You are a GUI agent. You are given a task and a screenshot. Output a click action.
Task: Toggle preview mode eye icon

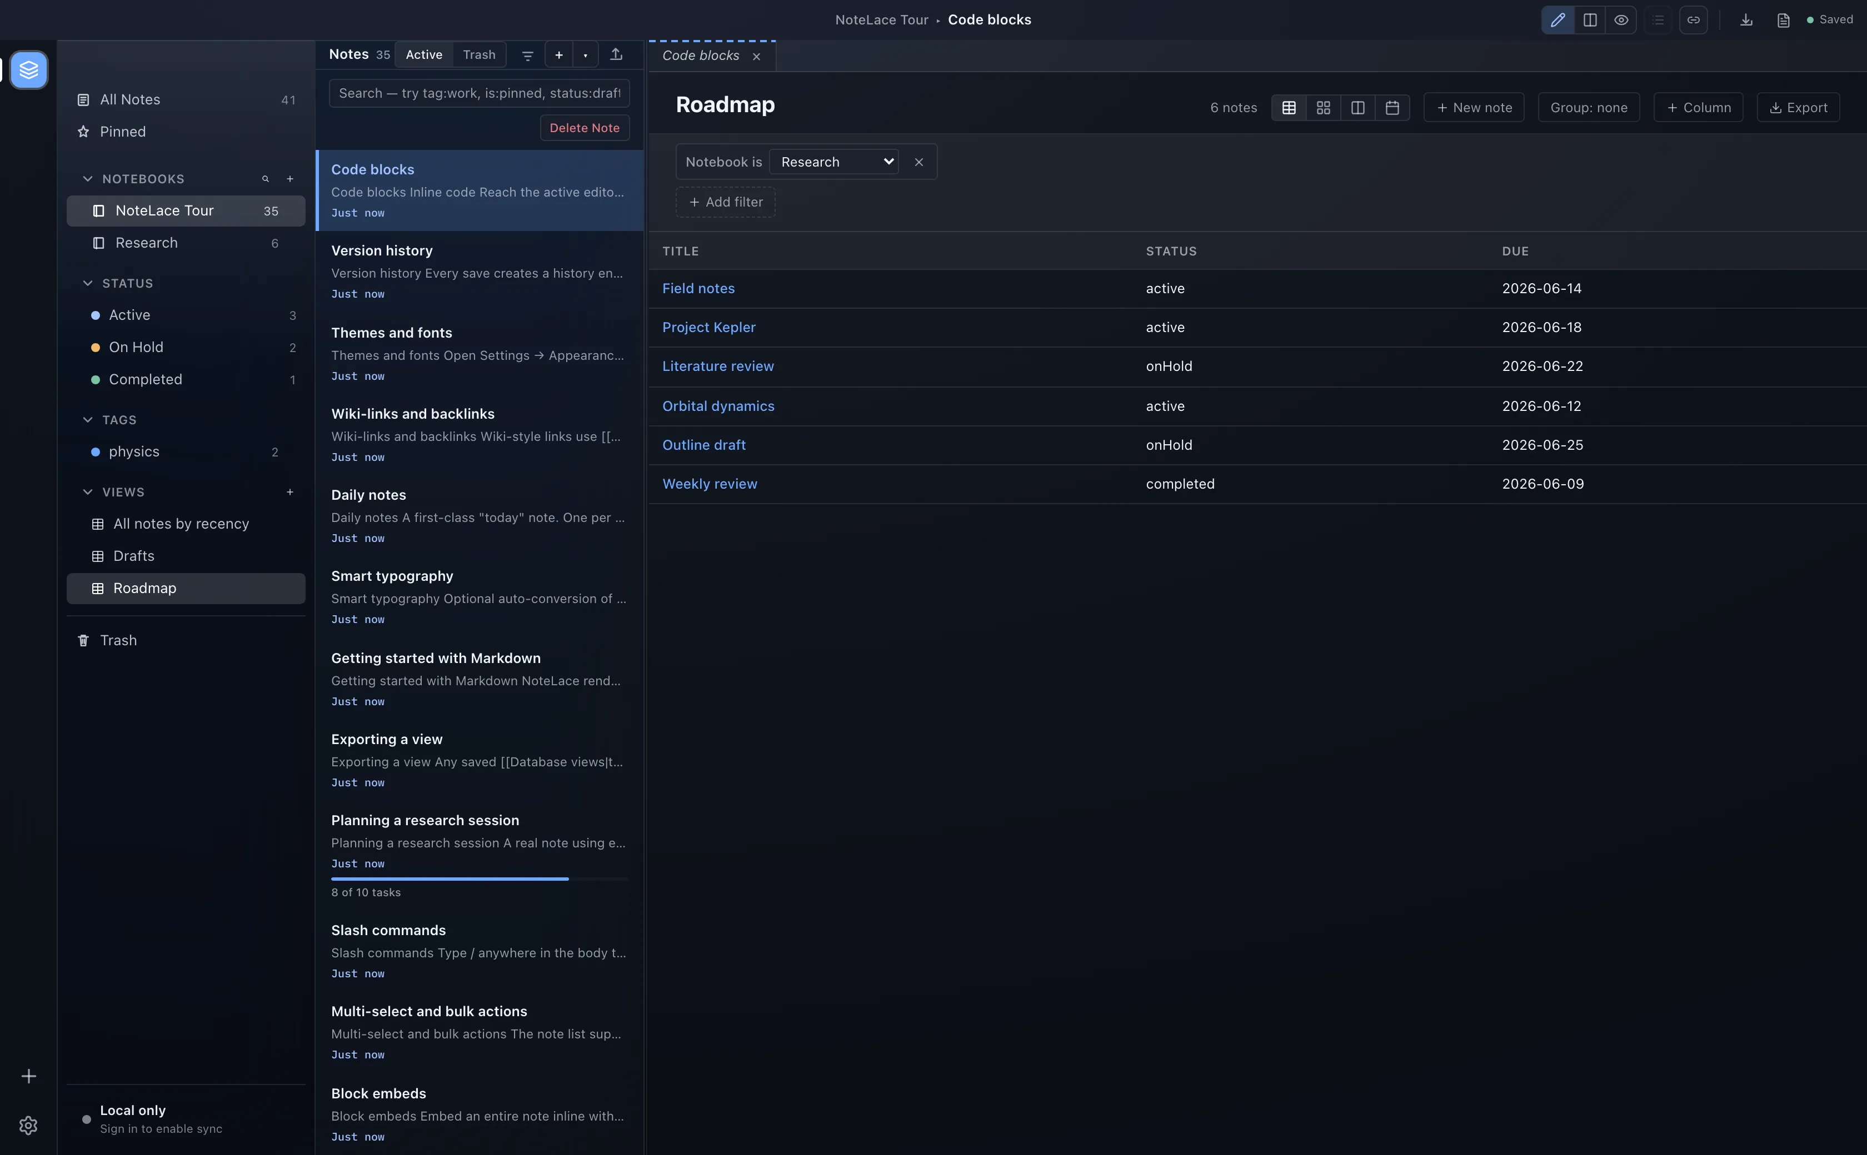(1621, 20)
